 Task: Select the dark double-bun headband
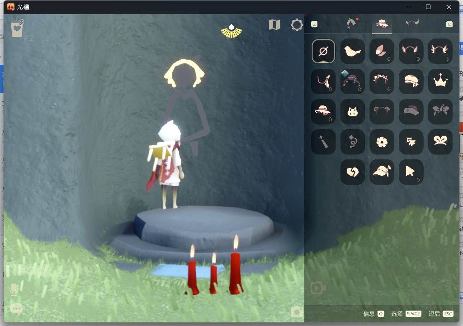pos(382,111)
